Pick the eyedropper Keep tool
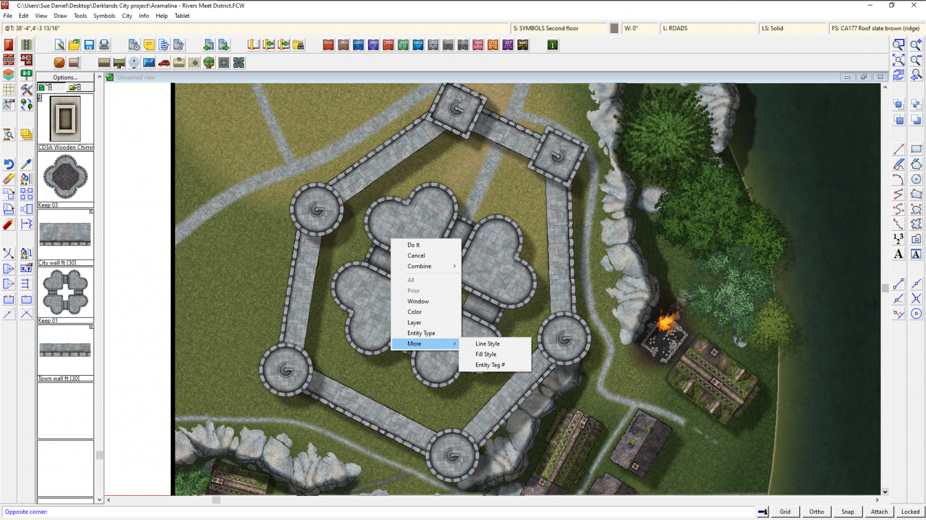Viewport: 926px width, 520px height. tap(26, 164)
